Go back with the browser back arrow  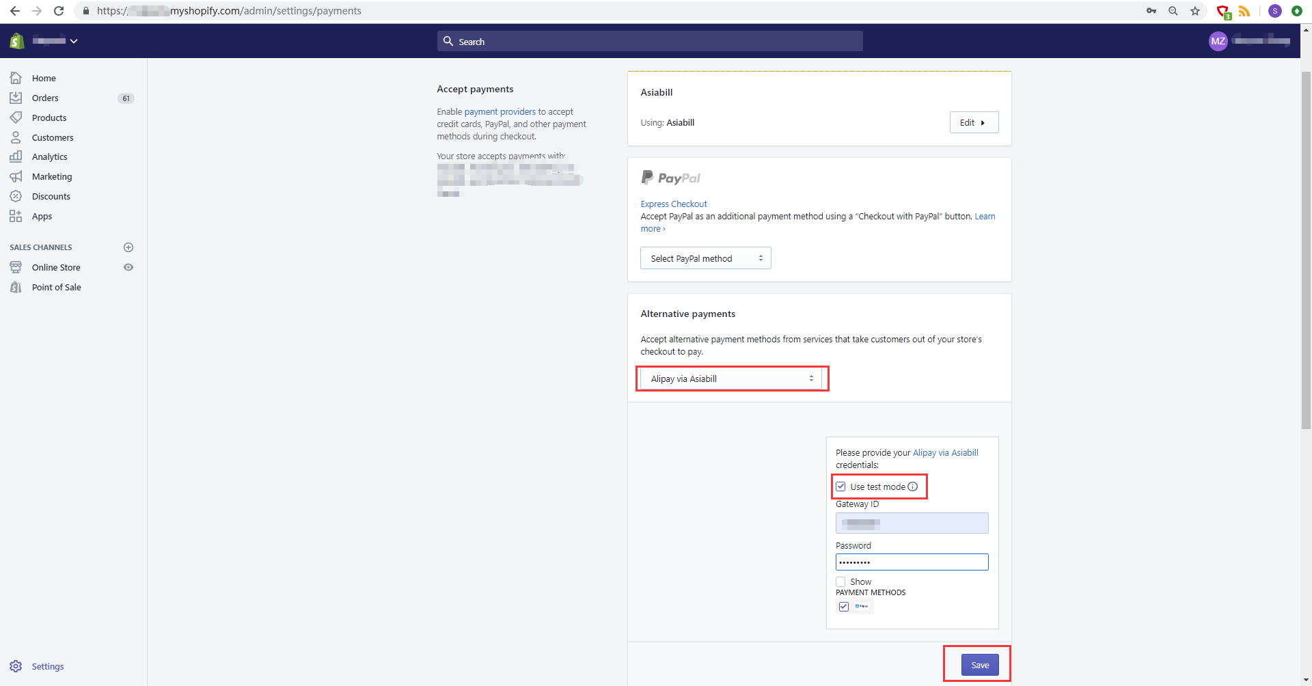tap(15, 11)
